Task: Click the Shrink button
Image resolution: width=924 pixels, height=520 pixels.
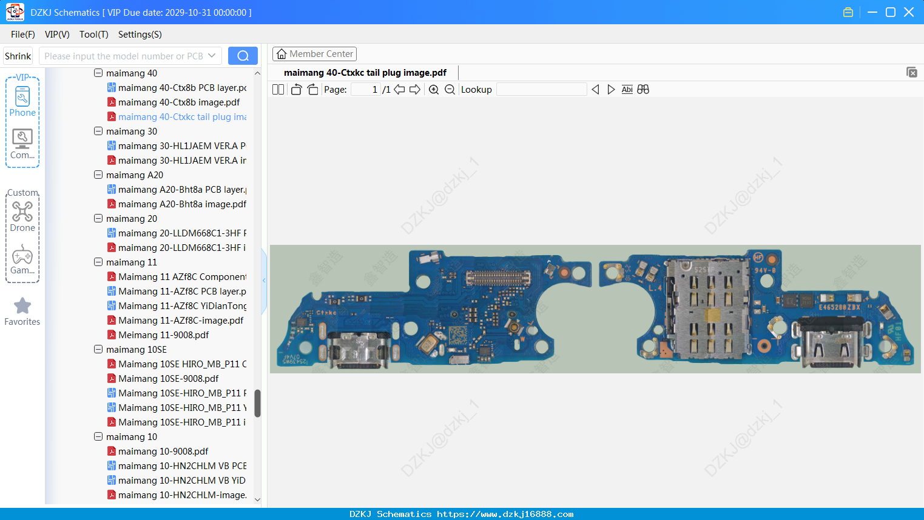Action: 18,56
